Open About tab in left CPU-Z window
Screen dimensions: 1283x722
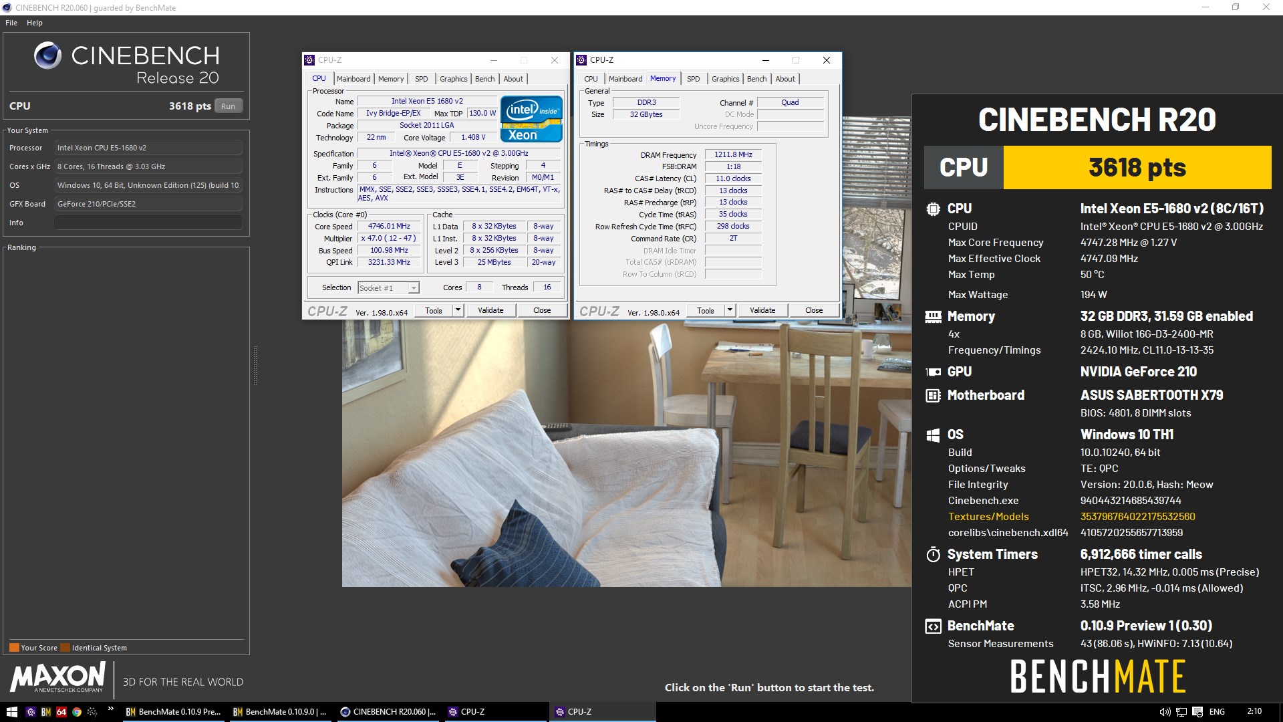(513, 79)
